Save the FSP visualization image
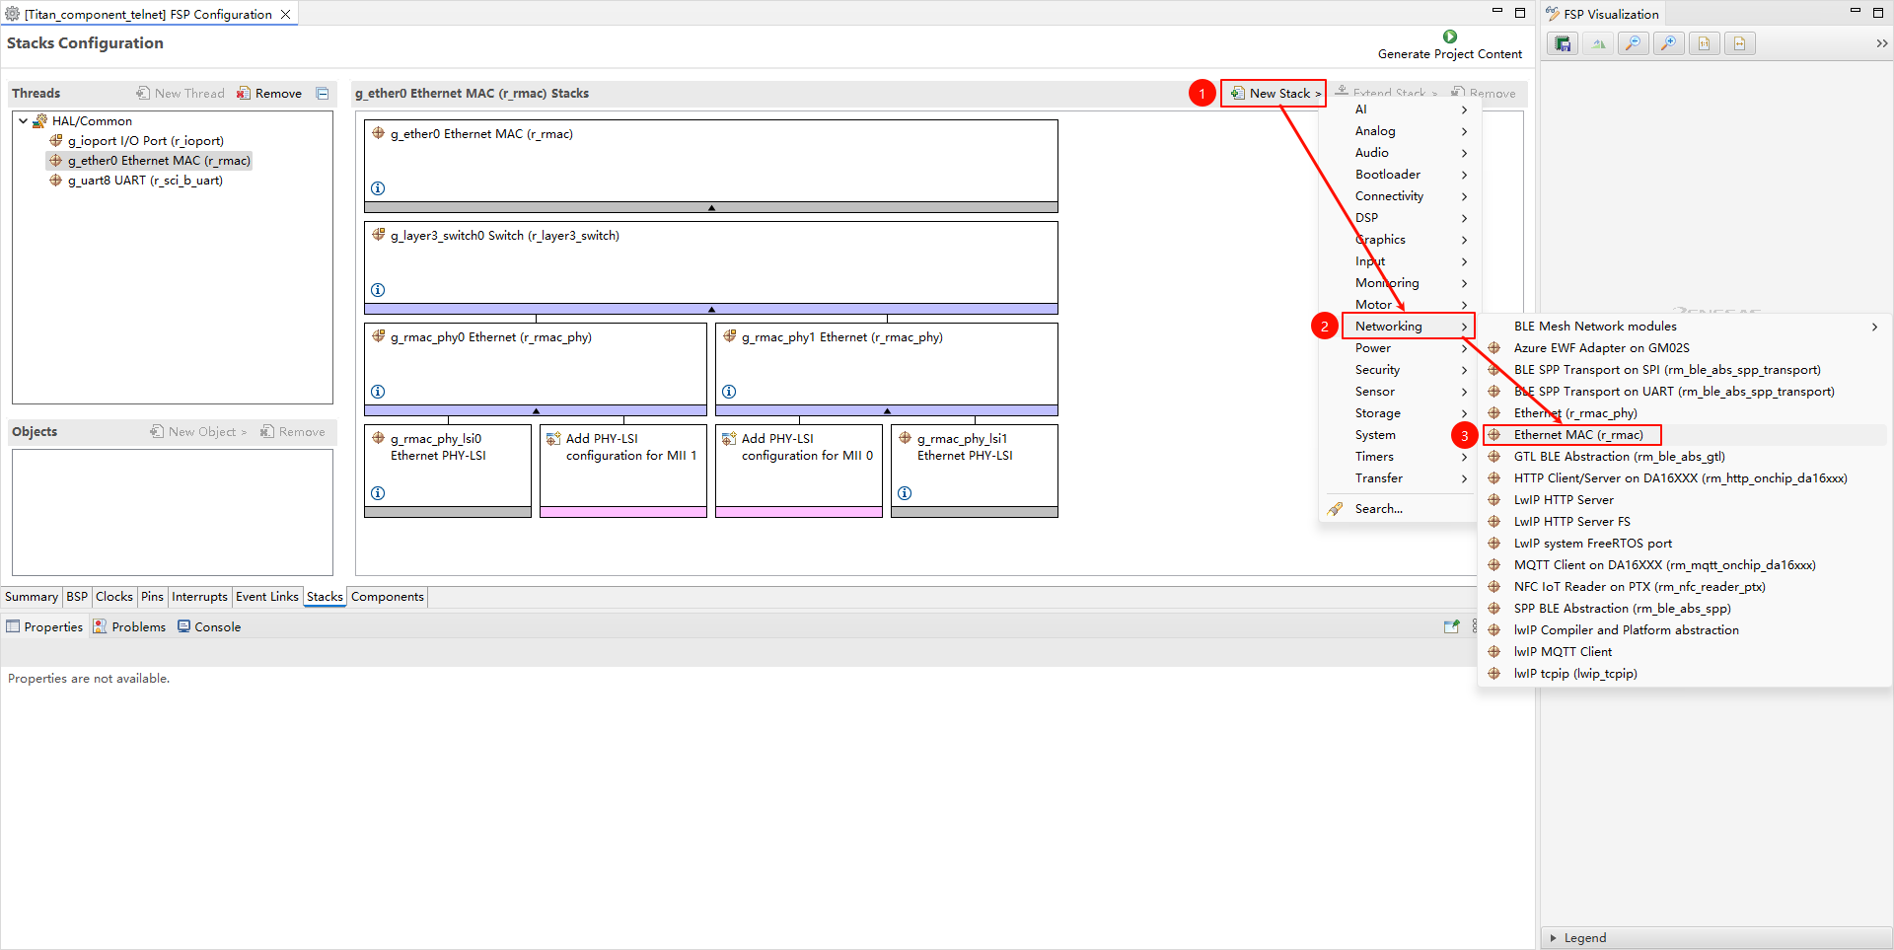This screenshot has height=950, width=1894. pyautogui.click(x=1563, y=43)
